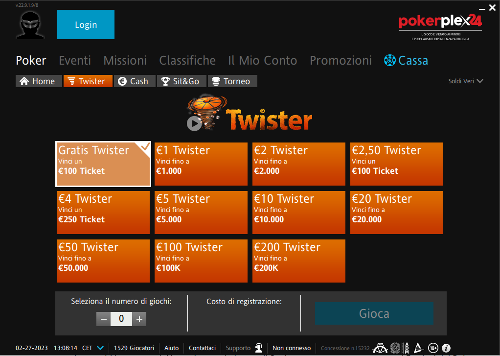Switch to the Home tab
The width and height of the screenshot is (500, 356).
[39, 81]
